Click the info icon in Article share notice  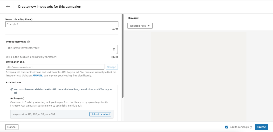(x=12, y=89)
